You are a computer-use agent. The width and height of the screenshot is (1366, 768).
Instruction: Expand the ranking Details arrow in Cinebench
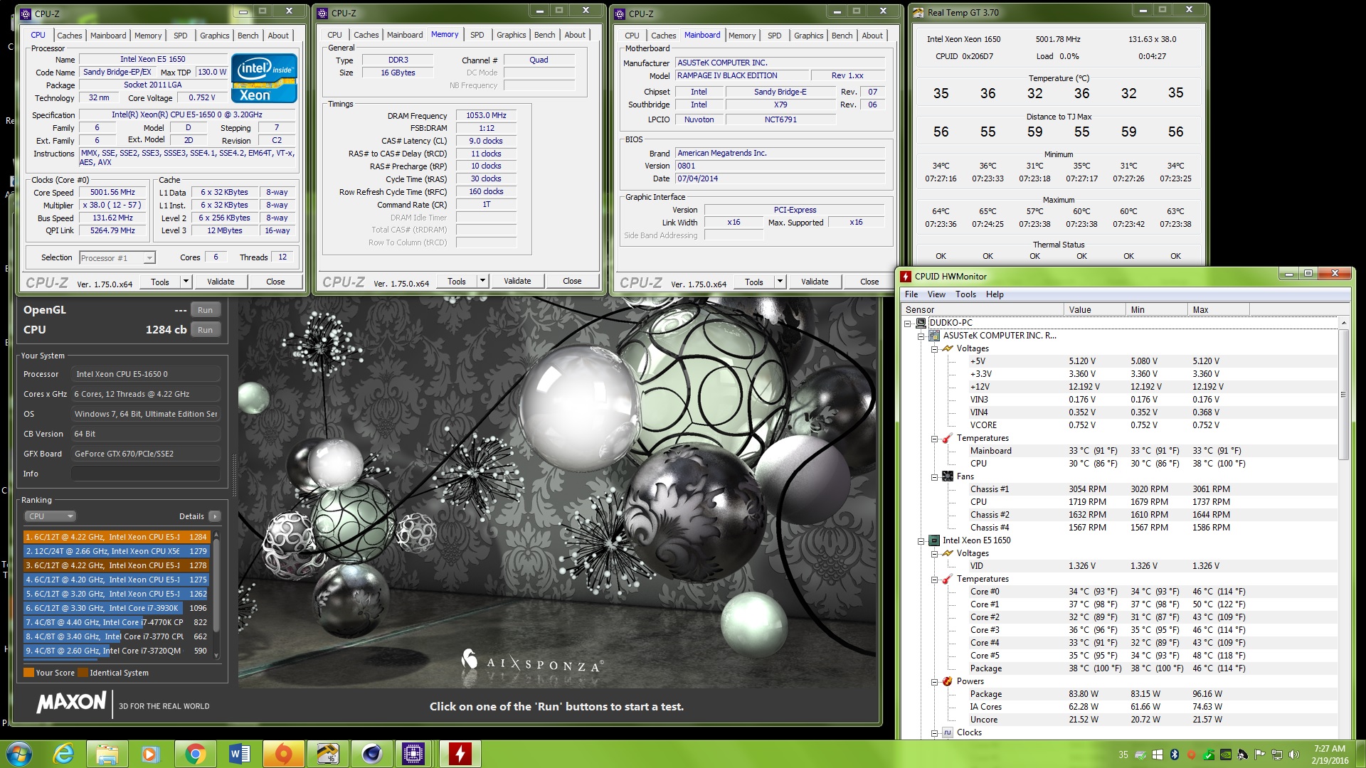(x=215, y=516)
